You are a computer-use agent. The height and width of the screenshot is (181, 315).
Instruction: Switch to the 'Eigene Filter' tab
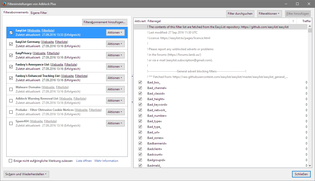(x=39, y=13)
